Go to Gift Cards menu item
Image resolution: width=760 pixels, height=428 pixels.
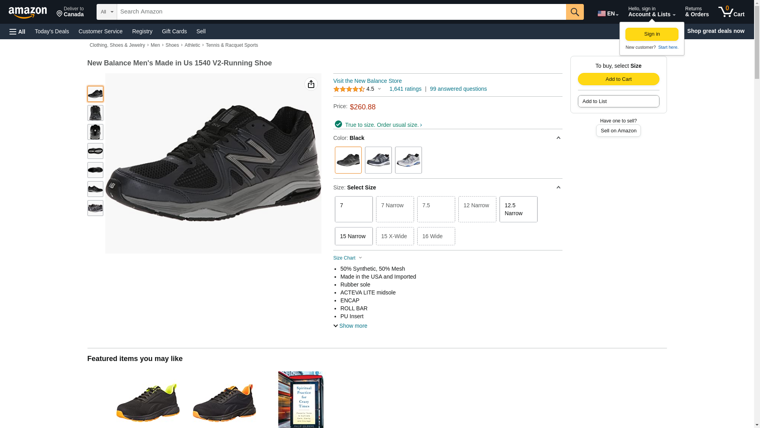174,31
